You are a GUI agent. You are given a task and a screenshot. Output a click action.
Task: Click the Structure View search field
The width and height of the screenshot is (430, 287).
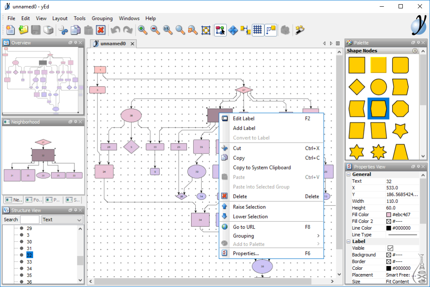coord(29,219)
